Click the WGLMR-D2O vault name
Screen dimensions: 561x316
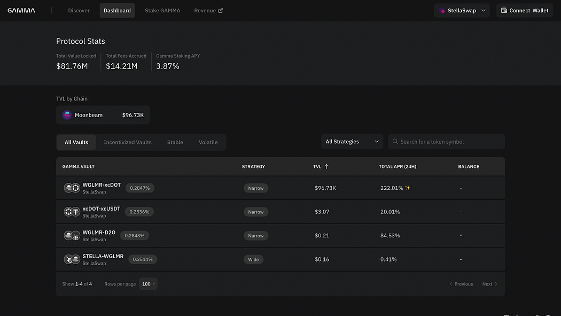[99, 232]
